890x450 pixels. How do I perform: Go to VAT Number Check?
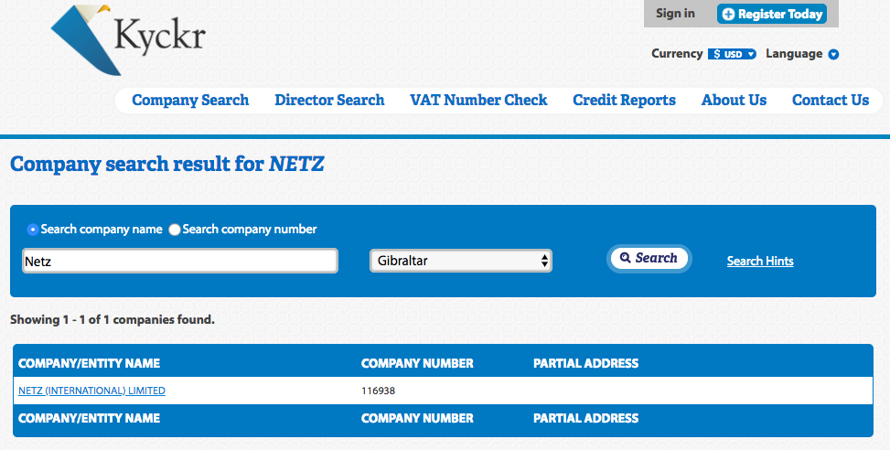pos(478,100)
